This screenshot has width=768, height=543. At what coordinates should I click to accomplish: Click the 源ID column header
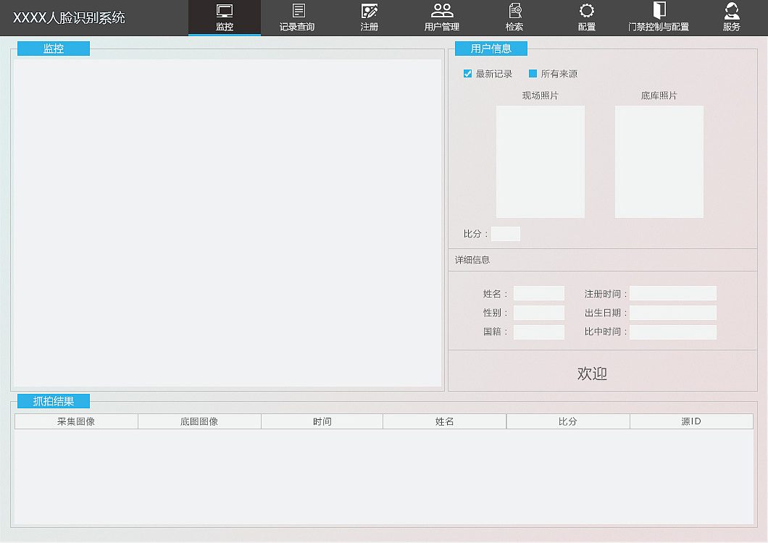(692, 421)
